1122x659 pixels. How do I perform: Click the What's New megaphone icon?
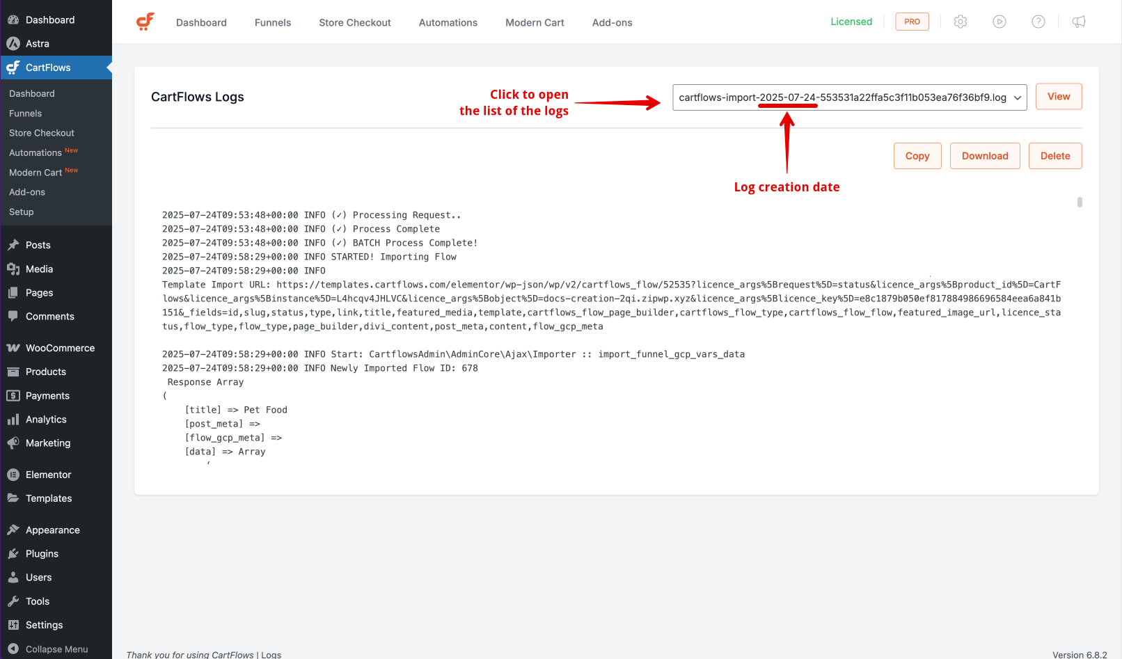(1079, 22)
